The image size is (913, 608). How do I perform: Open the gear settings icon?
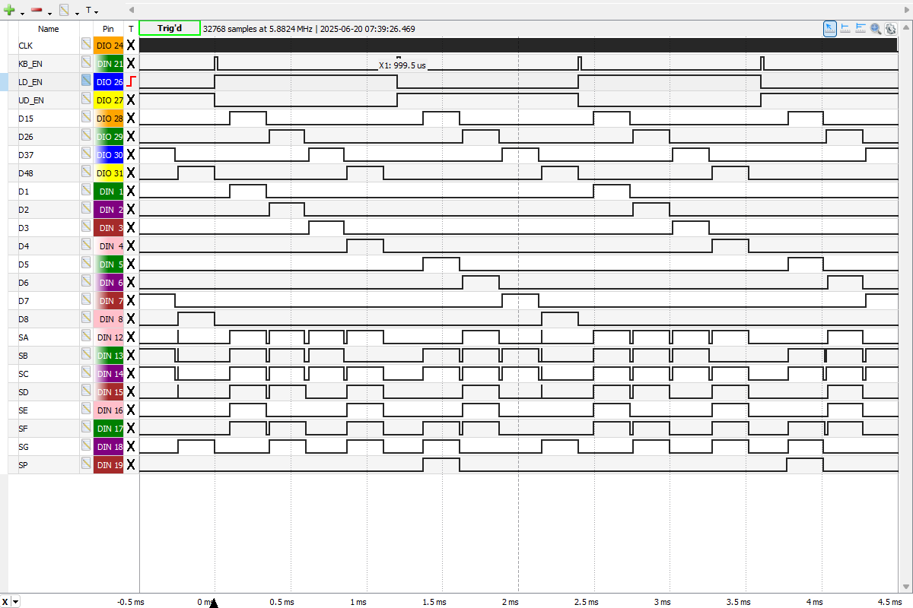(890, 28)
